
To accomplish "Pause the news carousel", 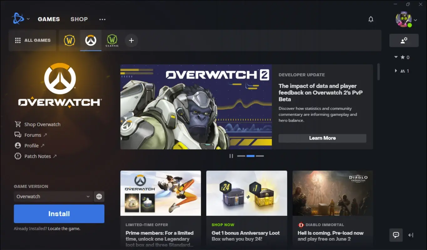I will tap(231, 156).
